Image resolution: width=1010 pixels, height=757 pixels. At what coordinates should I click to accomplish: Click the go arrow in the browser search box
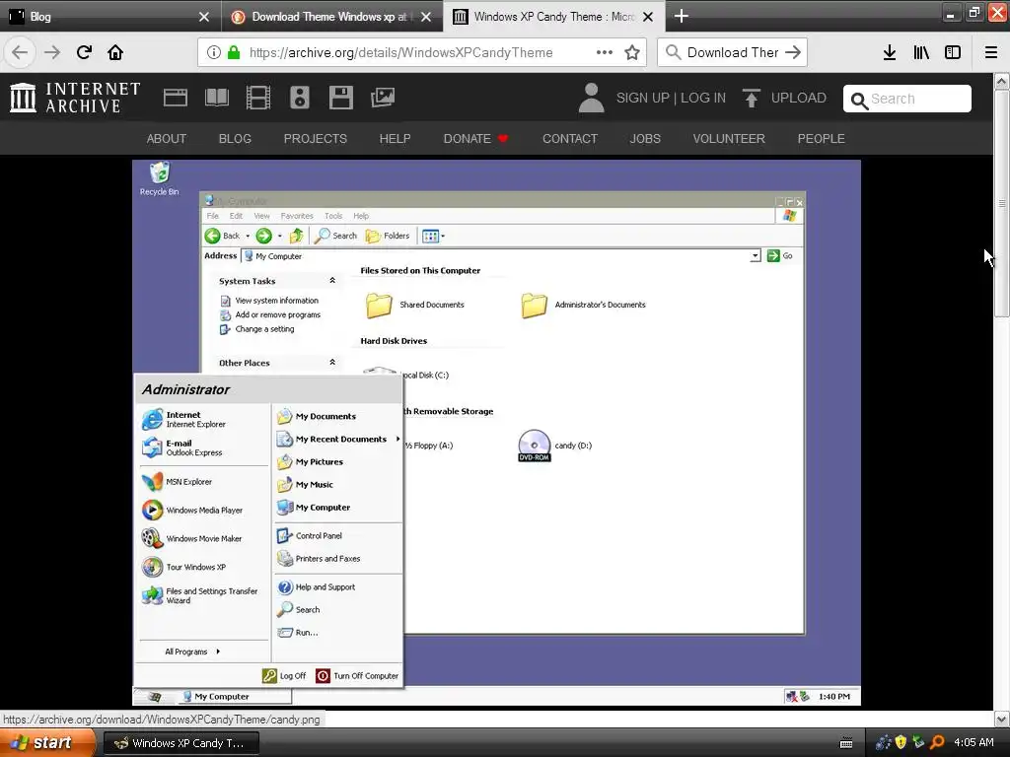(793, 52)
